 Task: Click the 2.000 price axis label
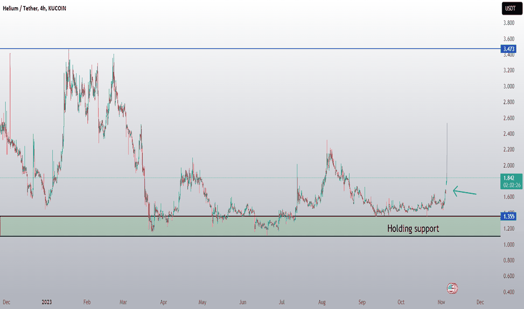pos(509,166)
